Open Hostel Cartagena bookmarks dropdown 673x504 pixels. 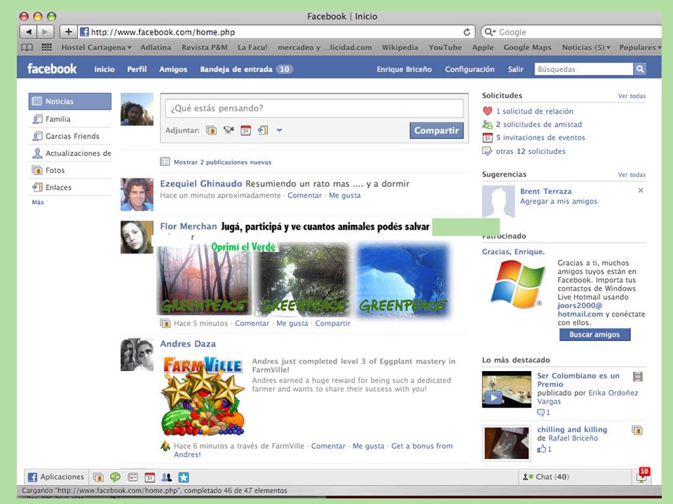pyautogui.click(x=96, y=48)
